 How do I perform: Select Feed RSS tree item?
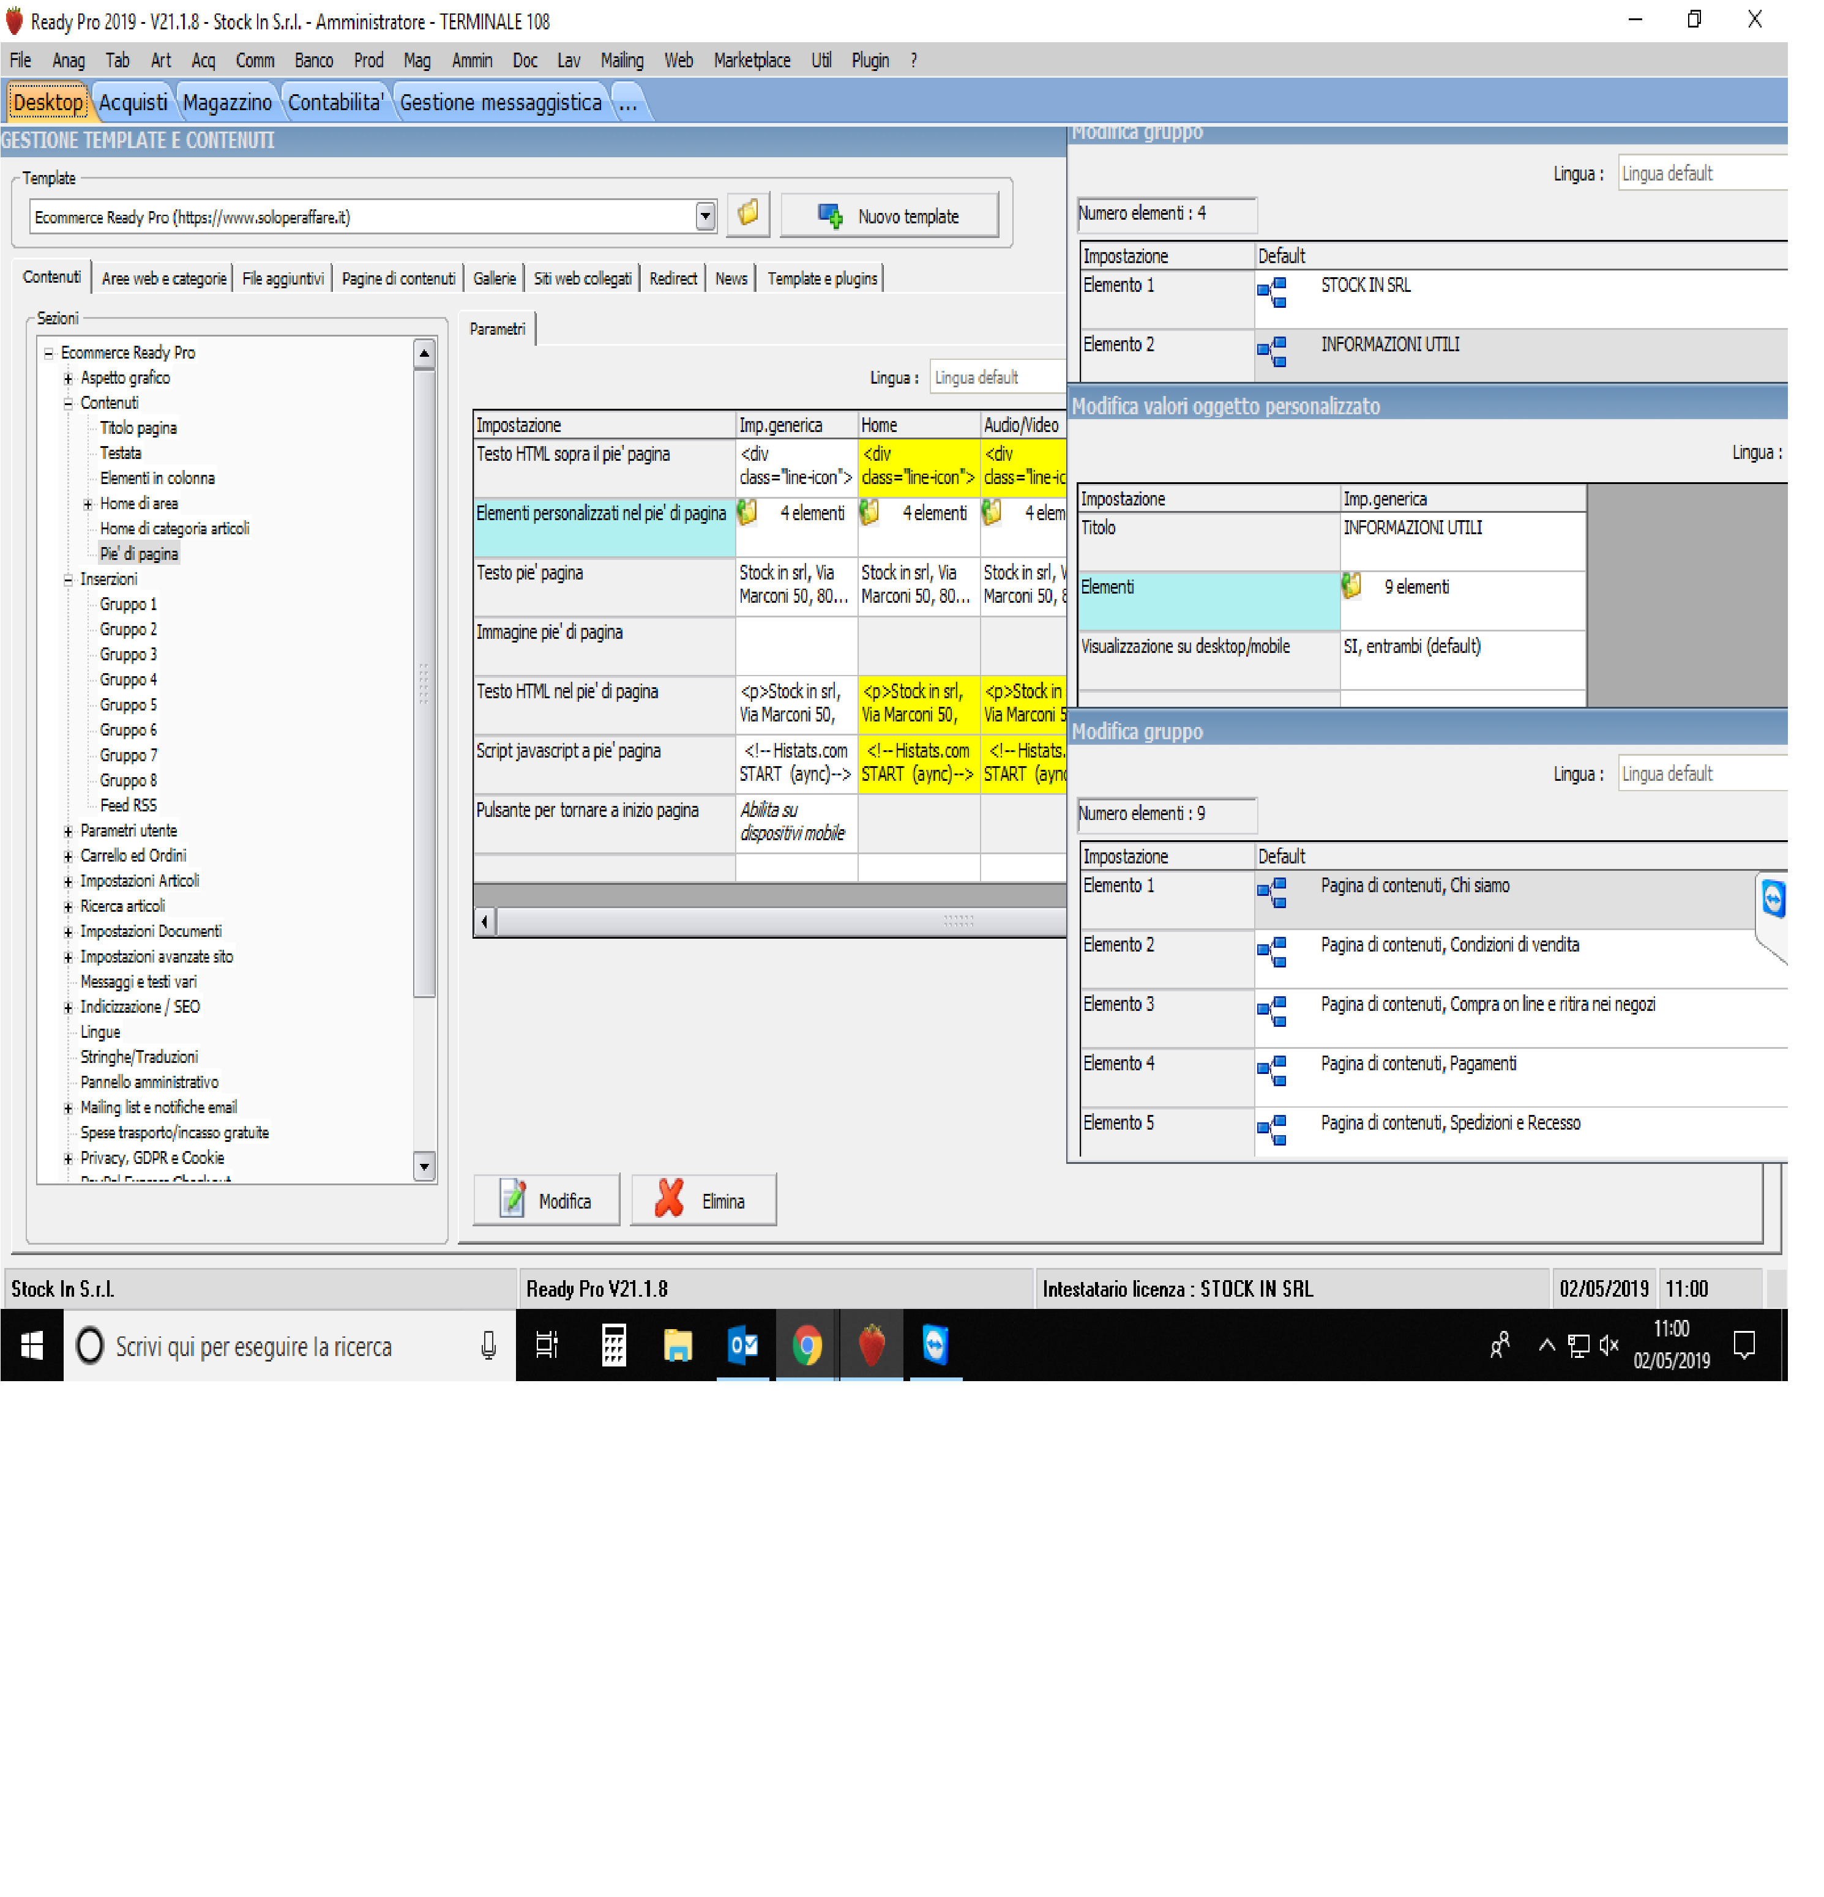tap(128, 805)
